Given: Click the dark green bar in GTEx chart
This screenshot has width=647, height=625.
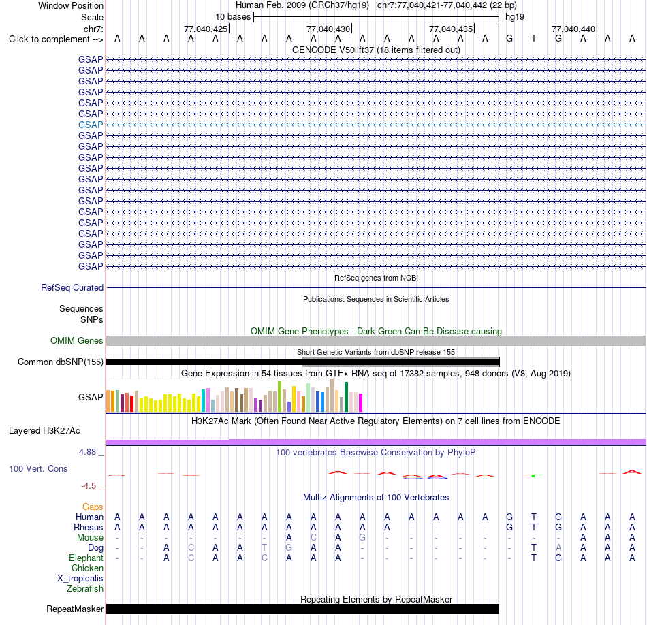Looking at the screenshot, I should [347, 397].
